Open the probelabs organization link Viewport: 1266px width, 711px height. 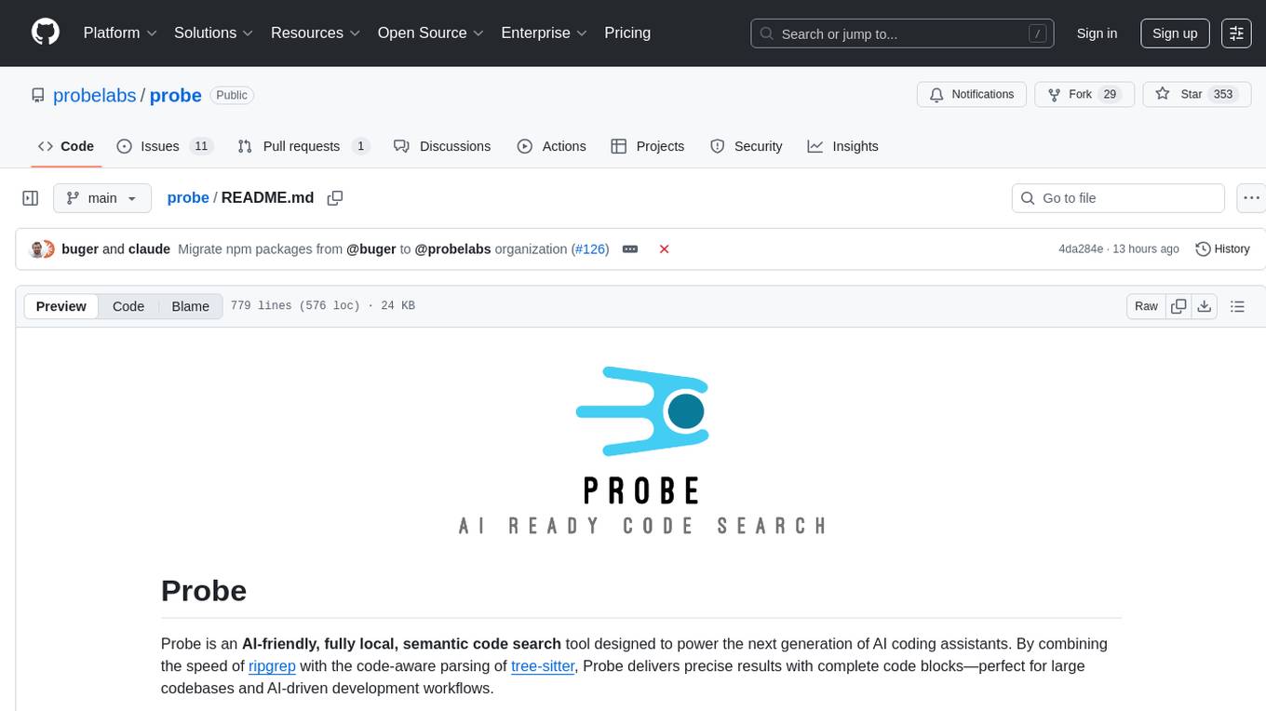point(95,95)
